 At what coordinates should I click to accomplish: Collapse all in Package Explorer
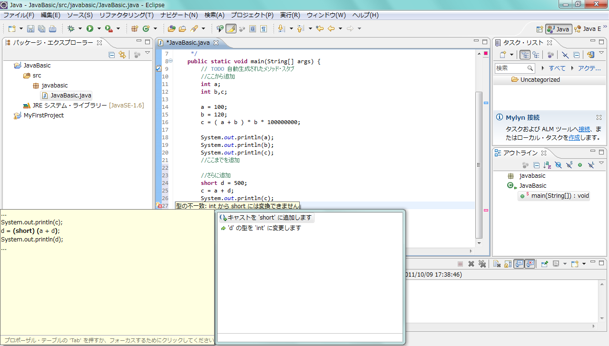(112, 55)
